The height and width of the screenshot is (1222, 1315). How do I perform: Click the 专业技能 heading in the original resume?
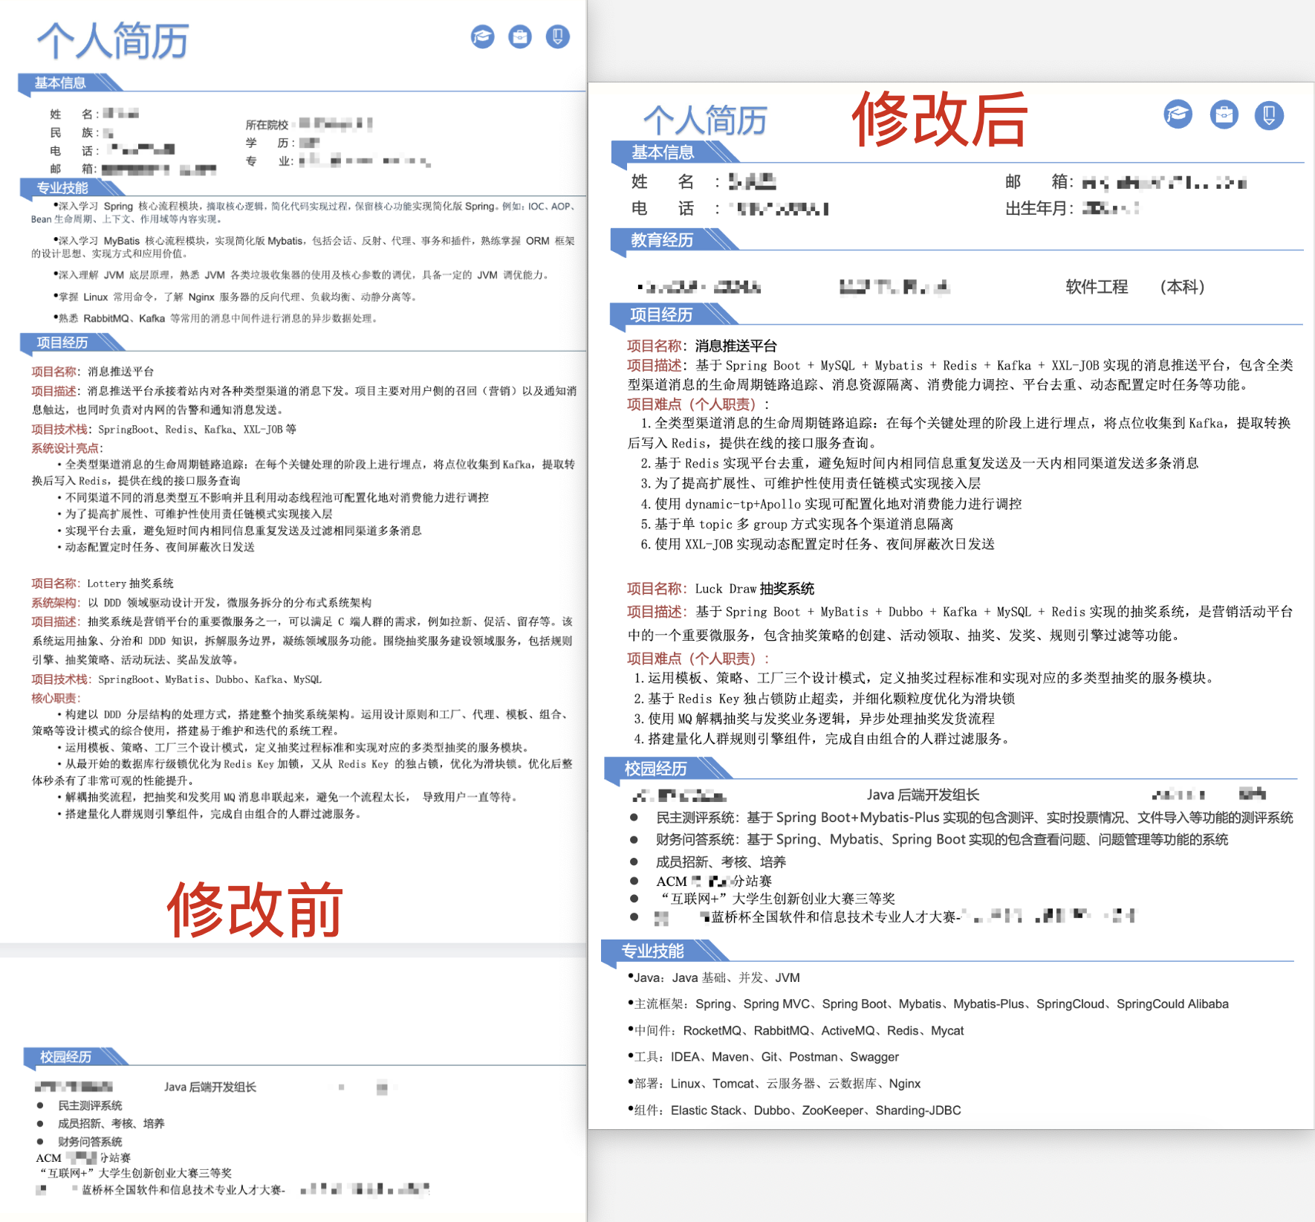tap(63, 188)
